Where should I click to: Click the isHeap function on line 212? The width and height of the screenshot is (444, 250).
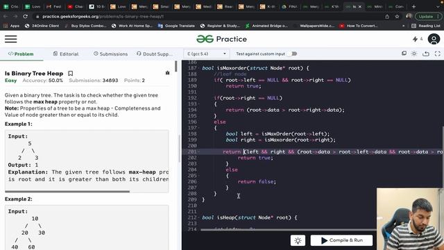click(x=226, y=217)
